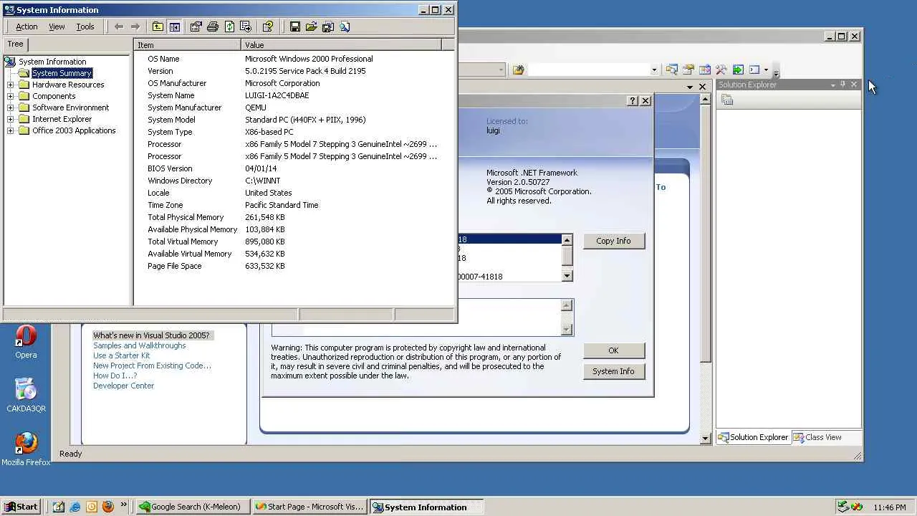The width and height of the screenshot is (917, 516).
Task: Open the Toolbox using the hammer-wrench icon
Action: tap(721, 70)
